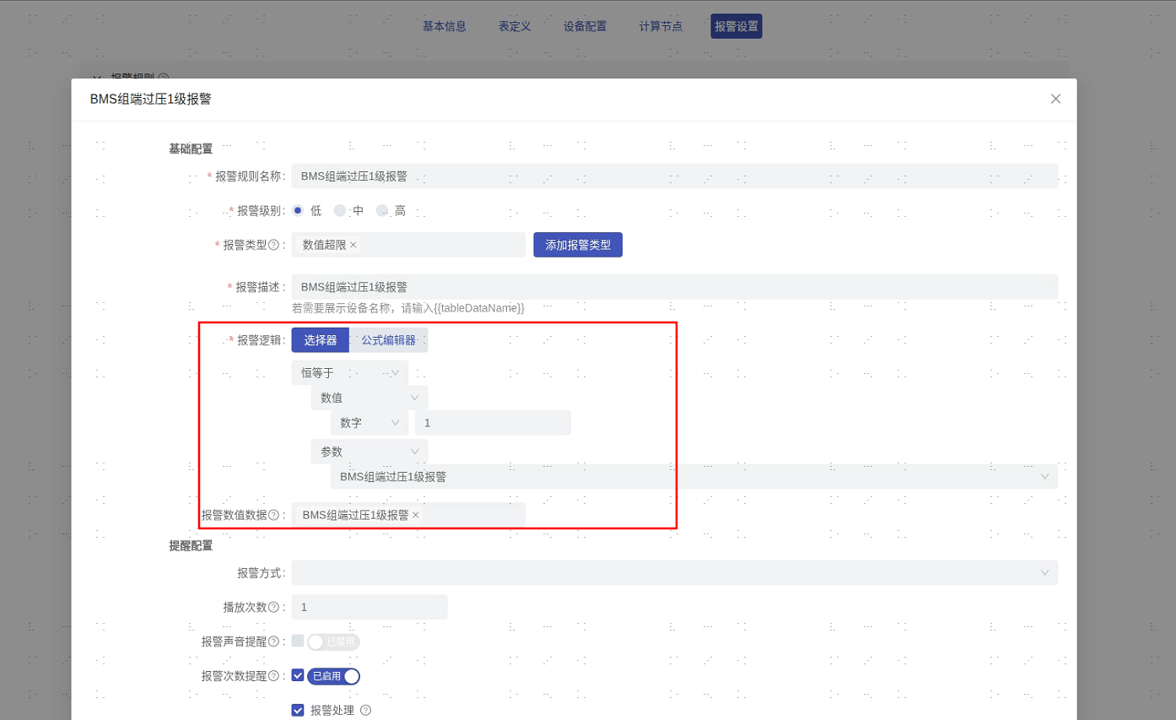Remove BMS组端过压1级报警 tag from 报警数值数据
The height and width of the screenshot is (720, 1176).
click(x=416, y=515)
